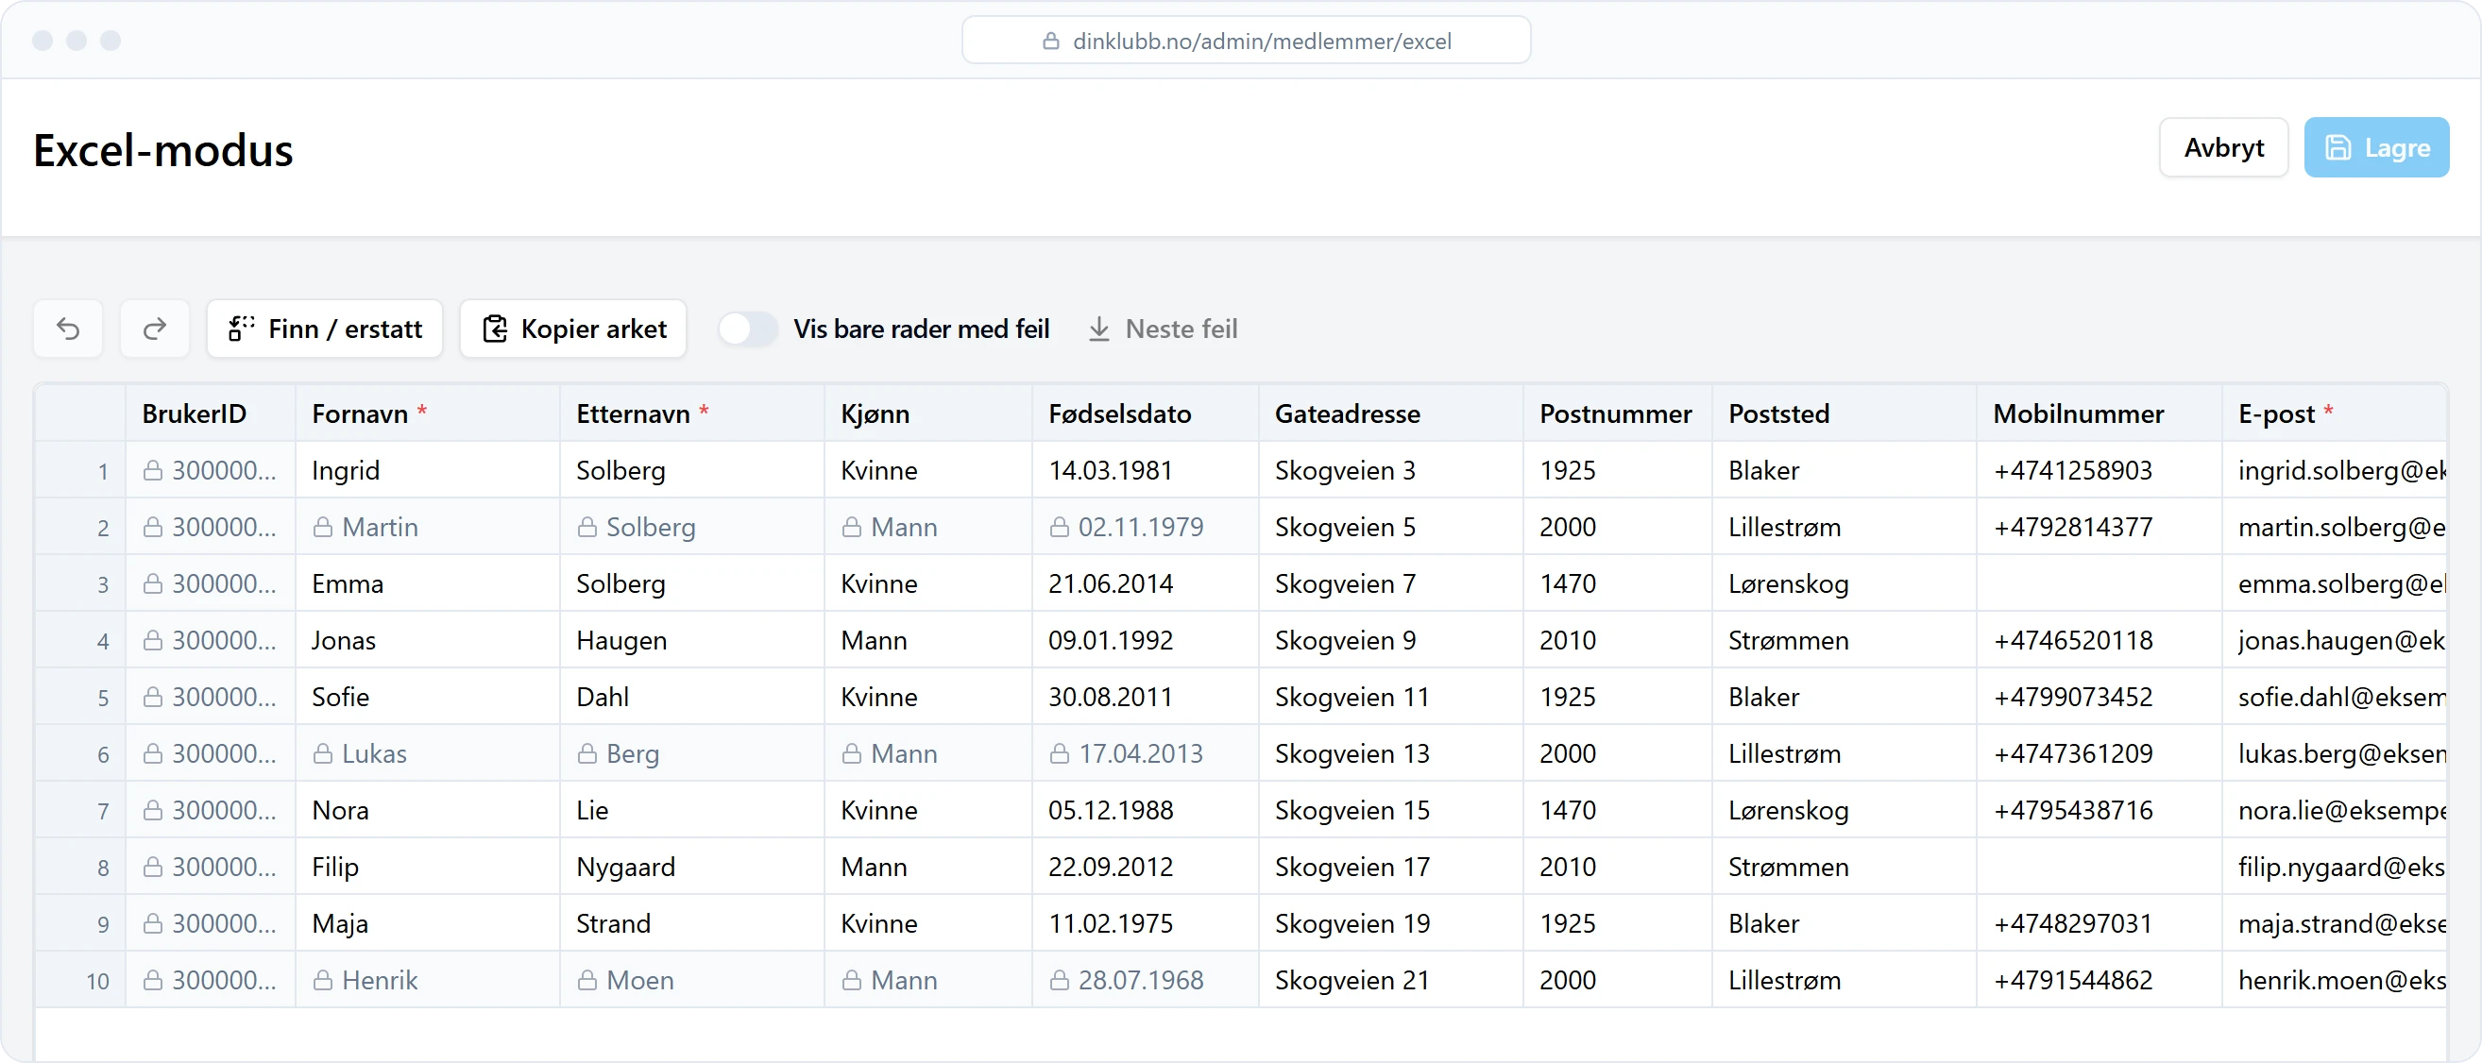
Task: Click the dinklubb.no URL address field
Action: click(x=1246, y=41)
